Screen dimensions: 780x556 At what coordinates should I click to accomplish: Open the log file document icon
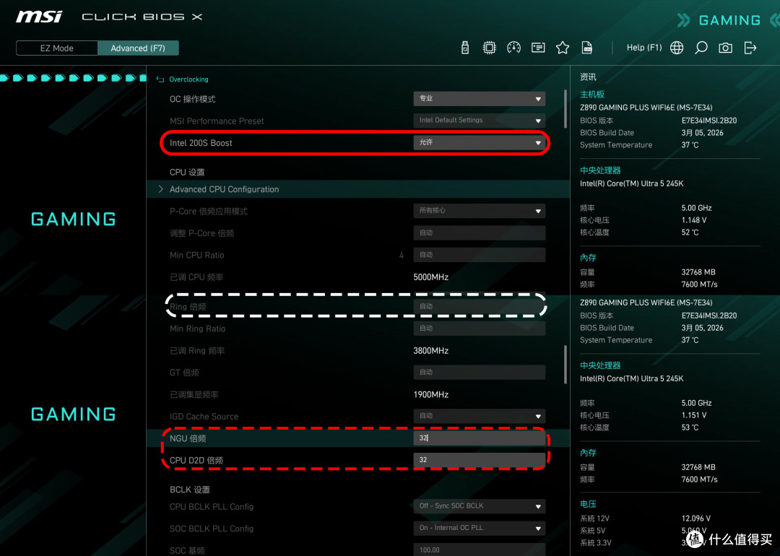click(x=587, y=48)
